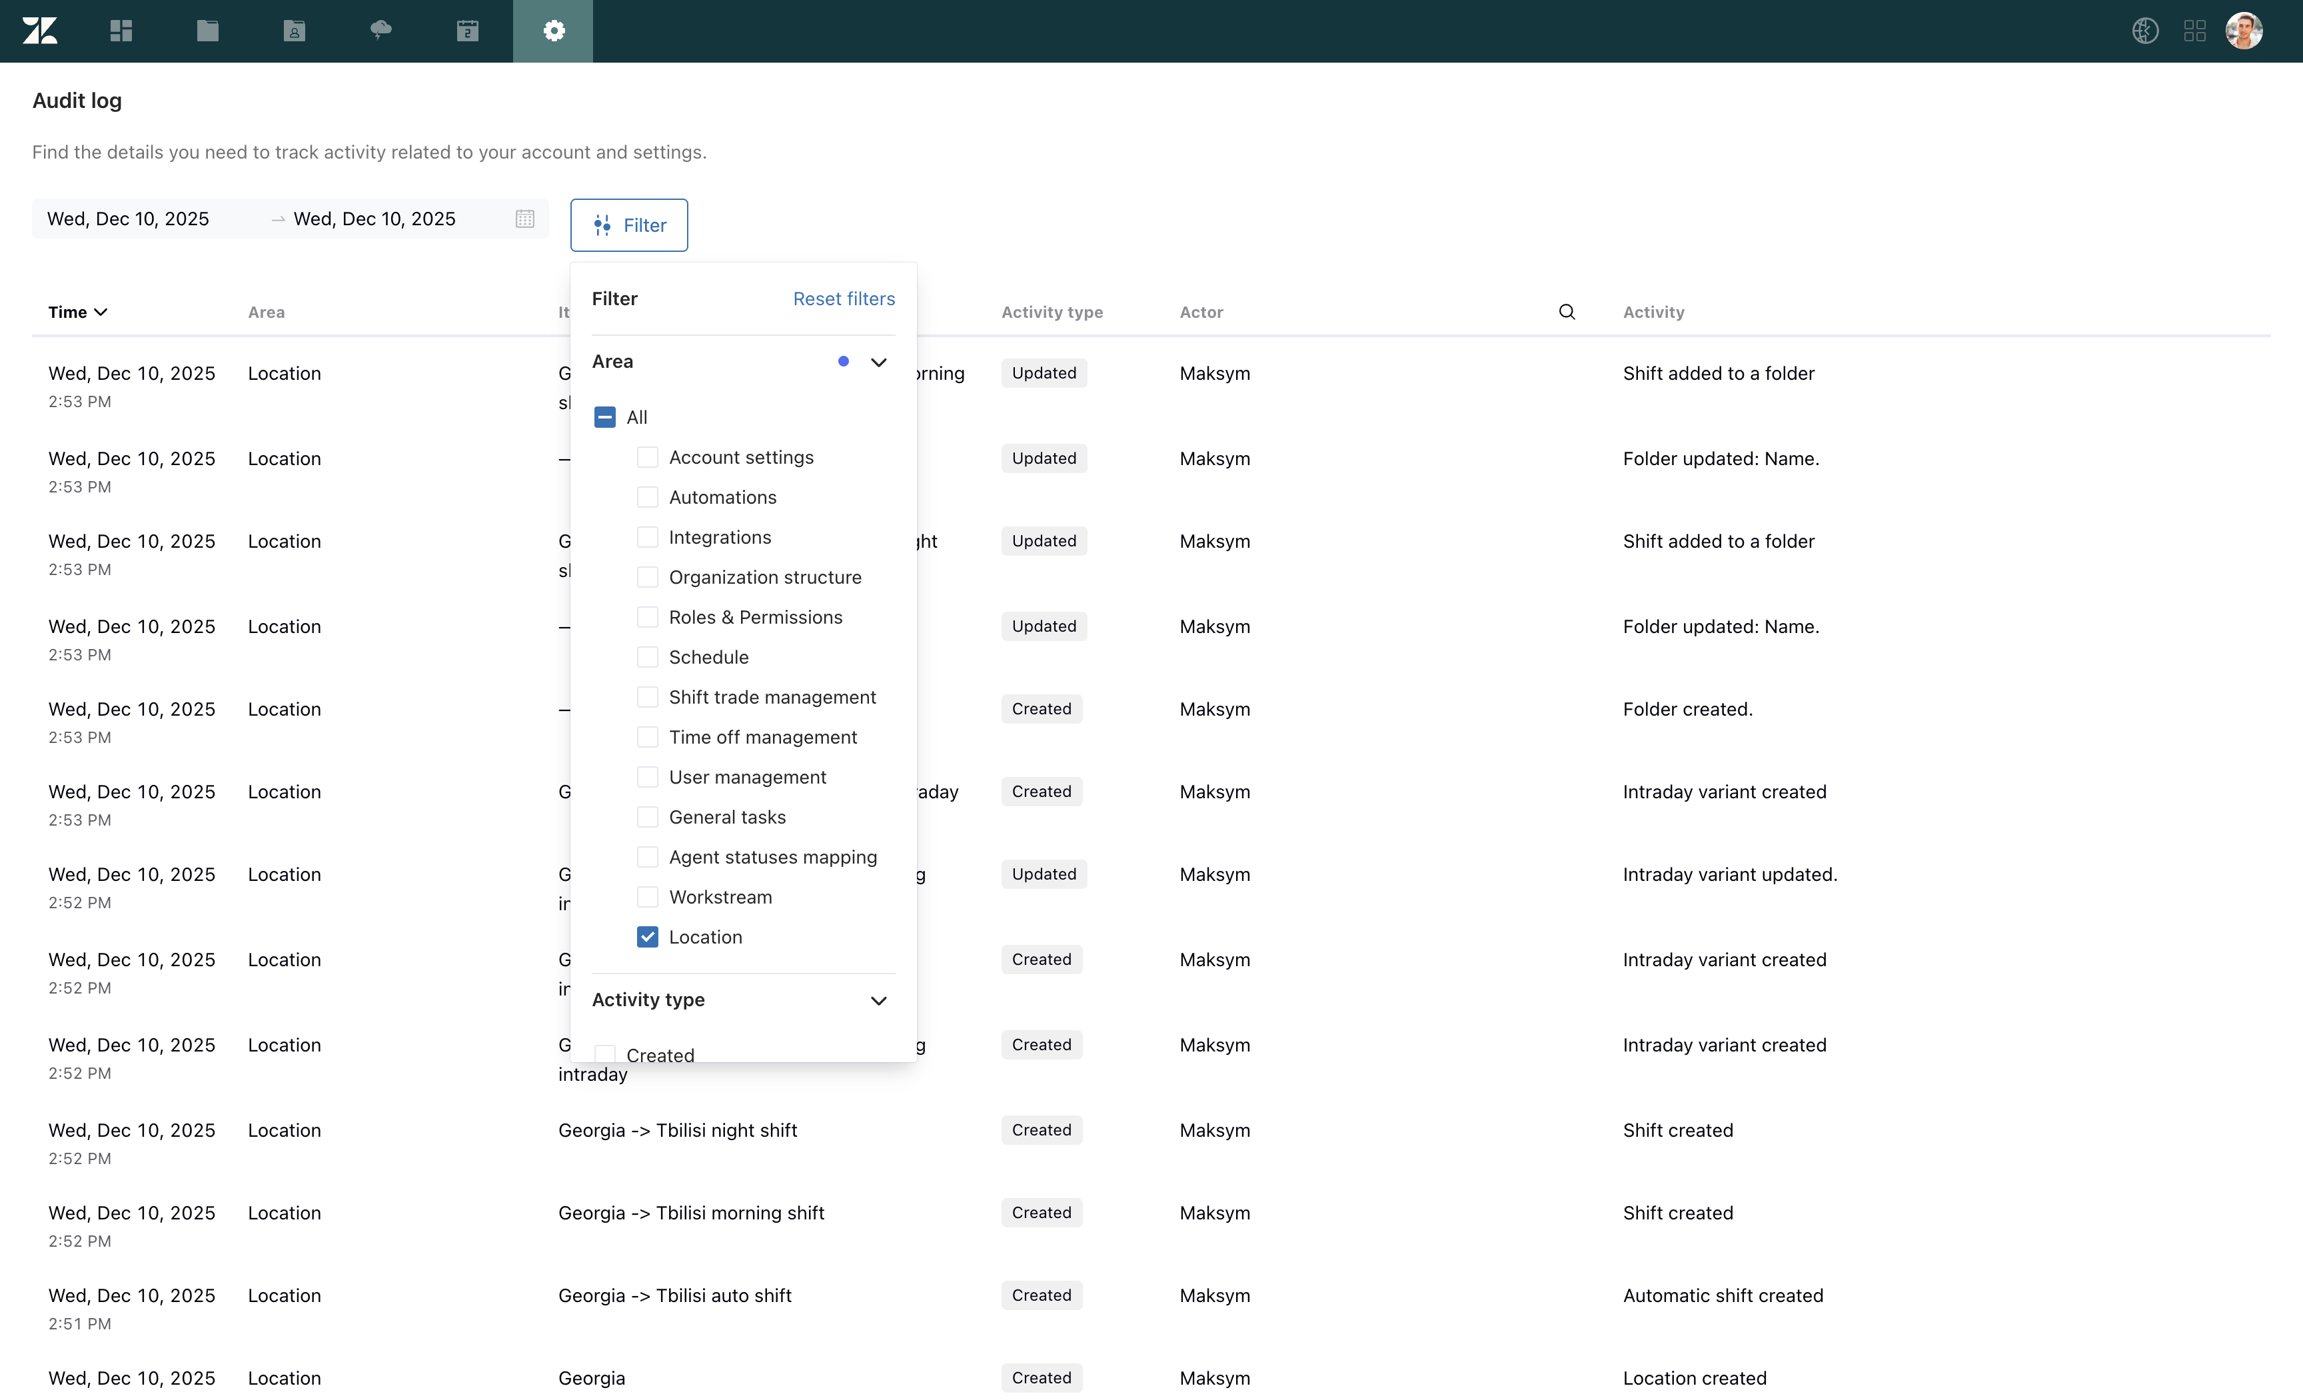Open the storm cloud forecast icon
Viewport: 2303px width, 1400px height.
(x=381, y=31)
